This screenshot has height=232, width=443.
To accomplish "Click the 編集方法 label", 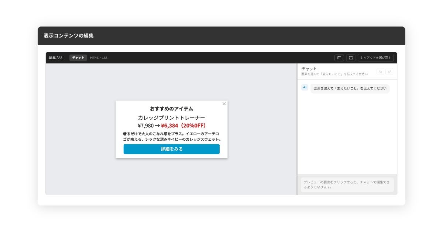I will [x=56, y=58].
